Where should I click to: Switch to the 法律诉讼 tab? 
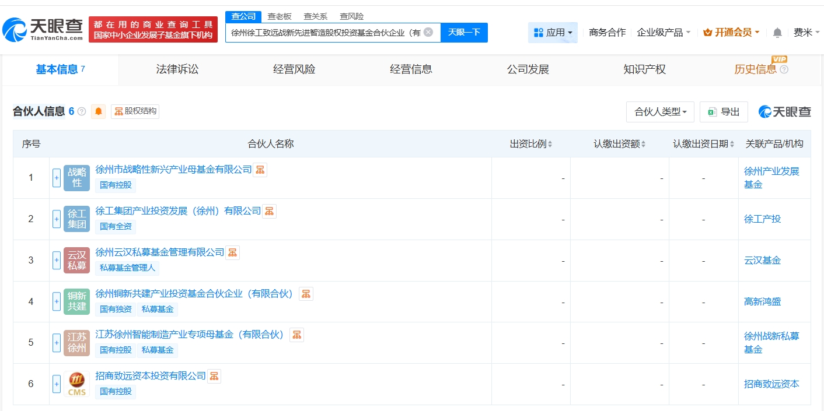pos(177,69)
